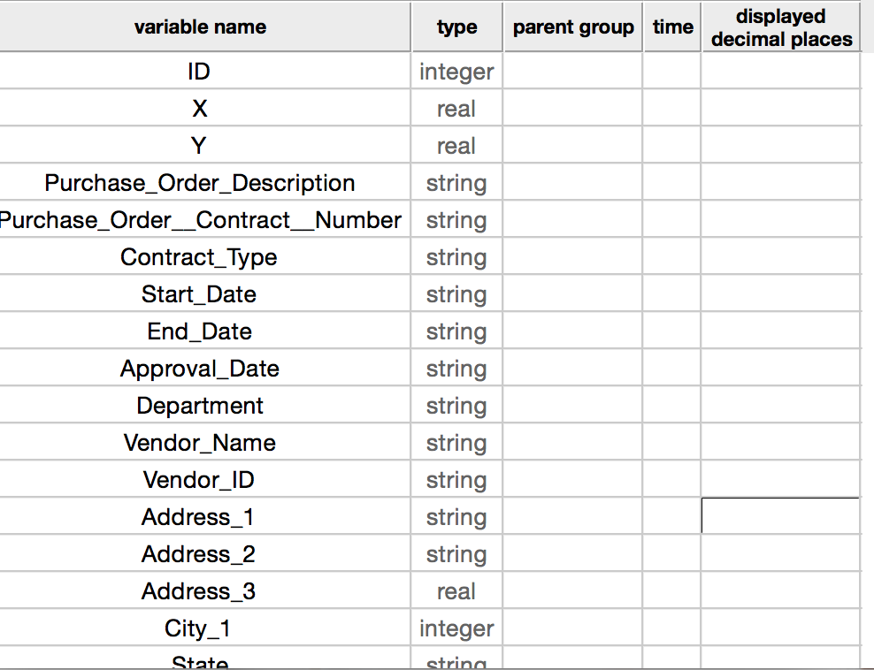Click the parent group cell for Vendor_ID
This screenshot has height=670, width=874.
[x=572, y=480]
